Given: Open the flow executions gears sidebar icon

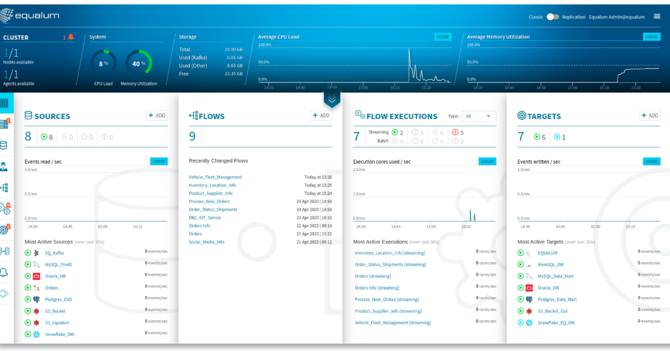Looking at the screenshot, I should [5, 208].
